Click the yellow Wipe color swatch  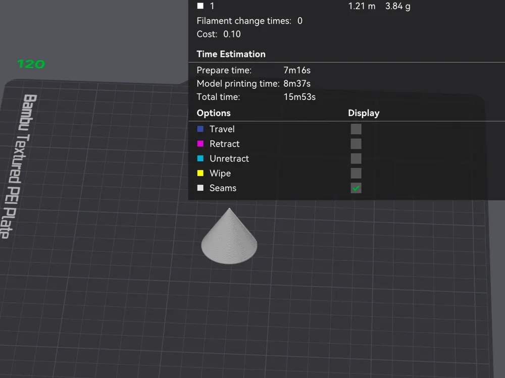(x=200, y=173)
